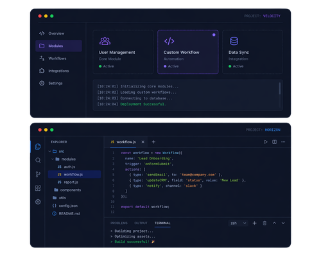Split the editor with the layout icon
This screenshot has height=257, width=321.
pyautogui.click(x=274, y=142)
